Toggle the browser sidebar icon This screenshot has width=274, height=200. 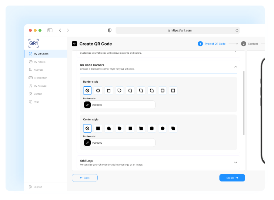point(50,30)
